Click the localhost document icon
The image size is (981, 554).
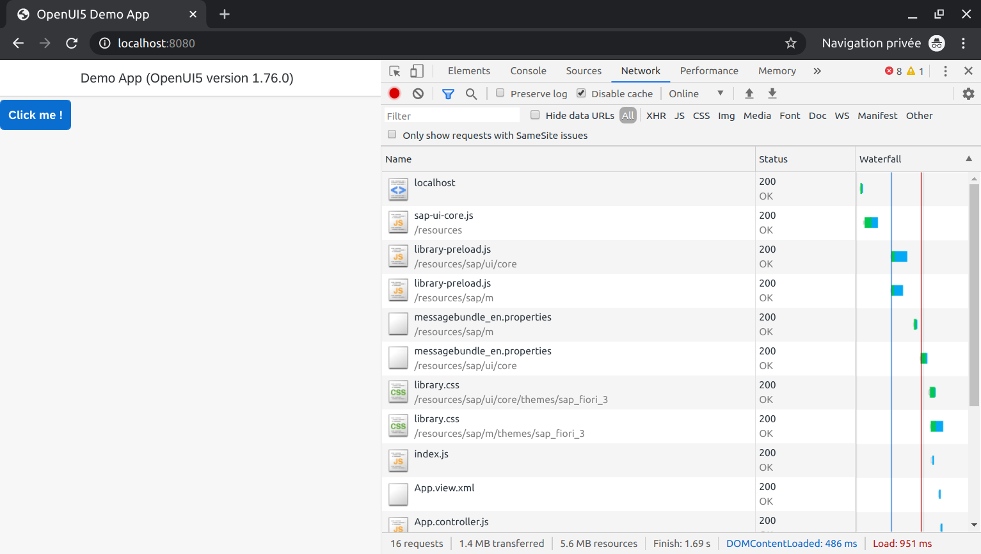pyautogui.click(x=398, y=189)
